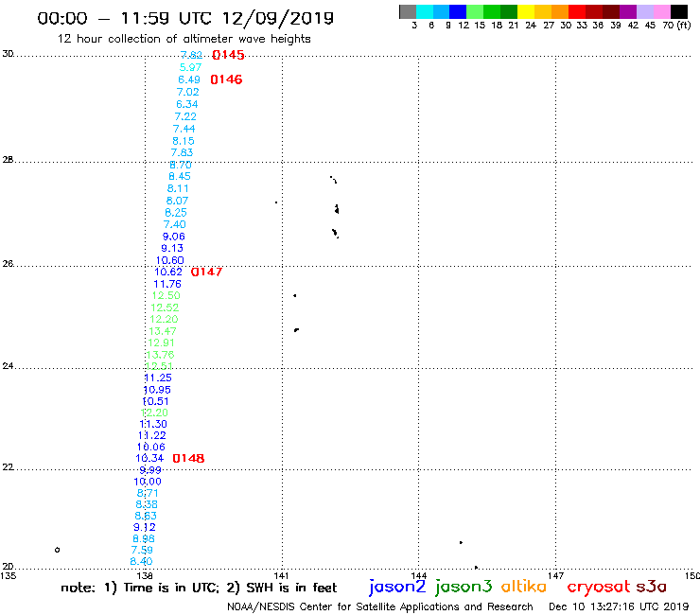
Task: Click the wave height value 8.15
Action: 183,141
